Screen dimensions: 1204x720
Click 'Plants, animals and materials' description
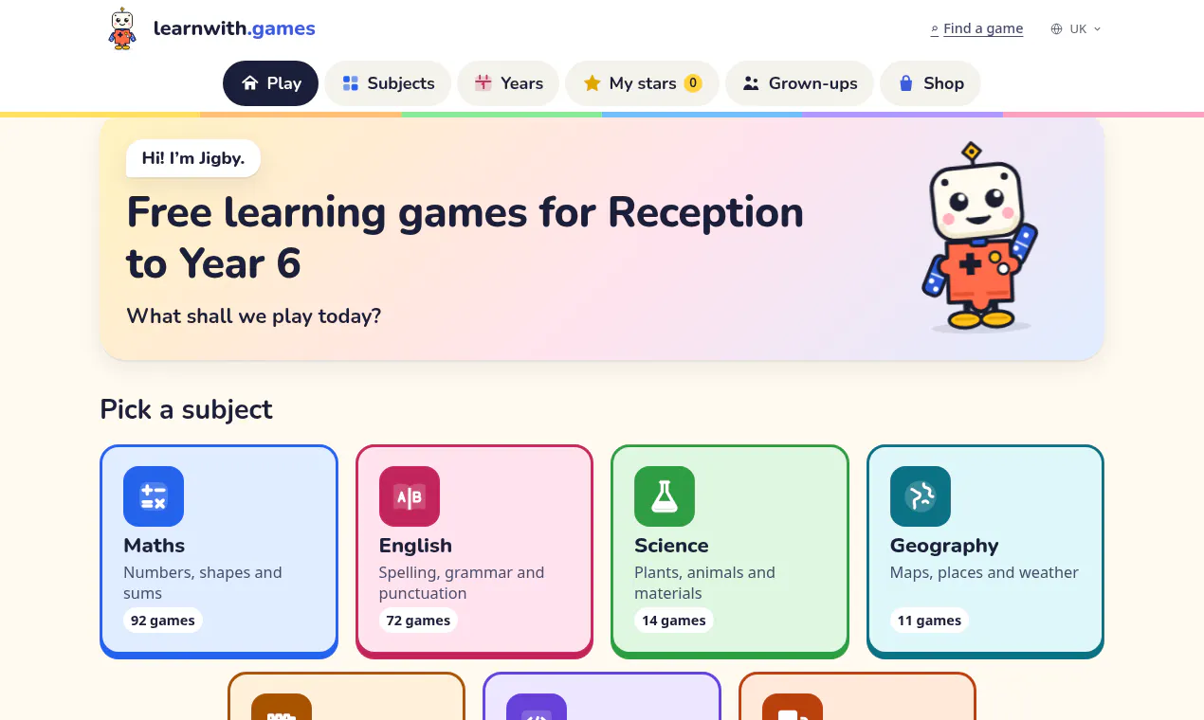(x=704, y=583)
